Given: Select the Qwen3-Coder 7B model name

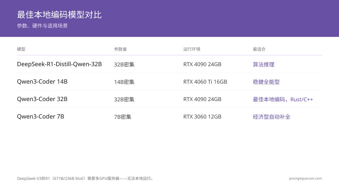Looking at the screenshot, I should pyautogui.click(x=41, y=117).
